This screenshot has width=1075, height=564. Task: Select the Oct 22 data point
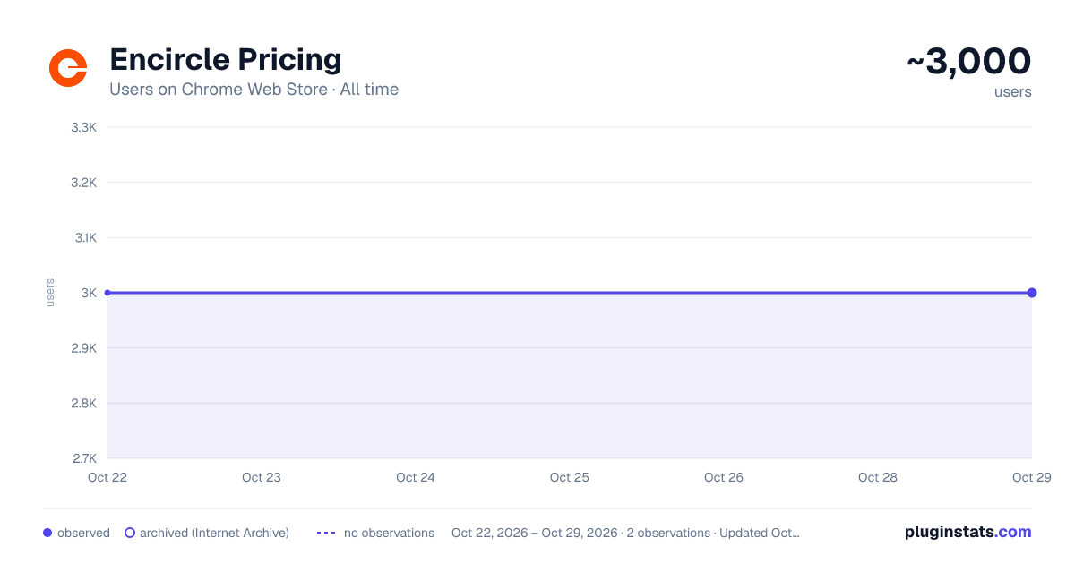click(x=107, y=293)
